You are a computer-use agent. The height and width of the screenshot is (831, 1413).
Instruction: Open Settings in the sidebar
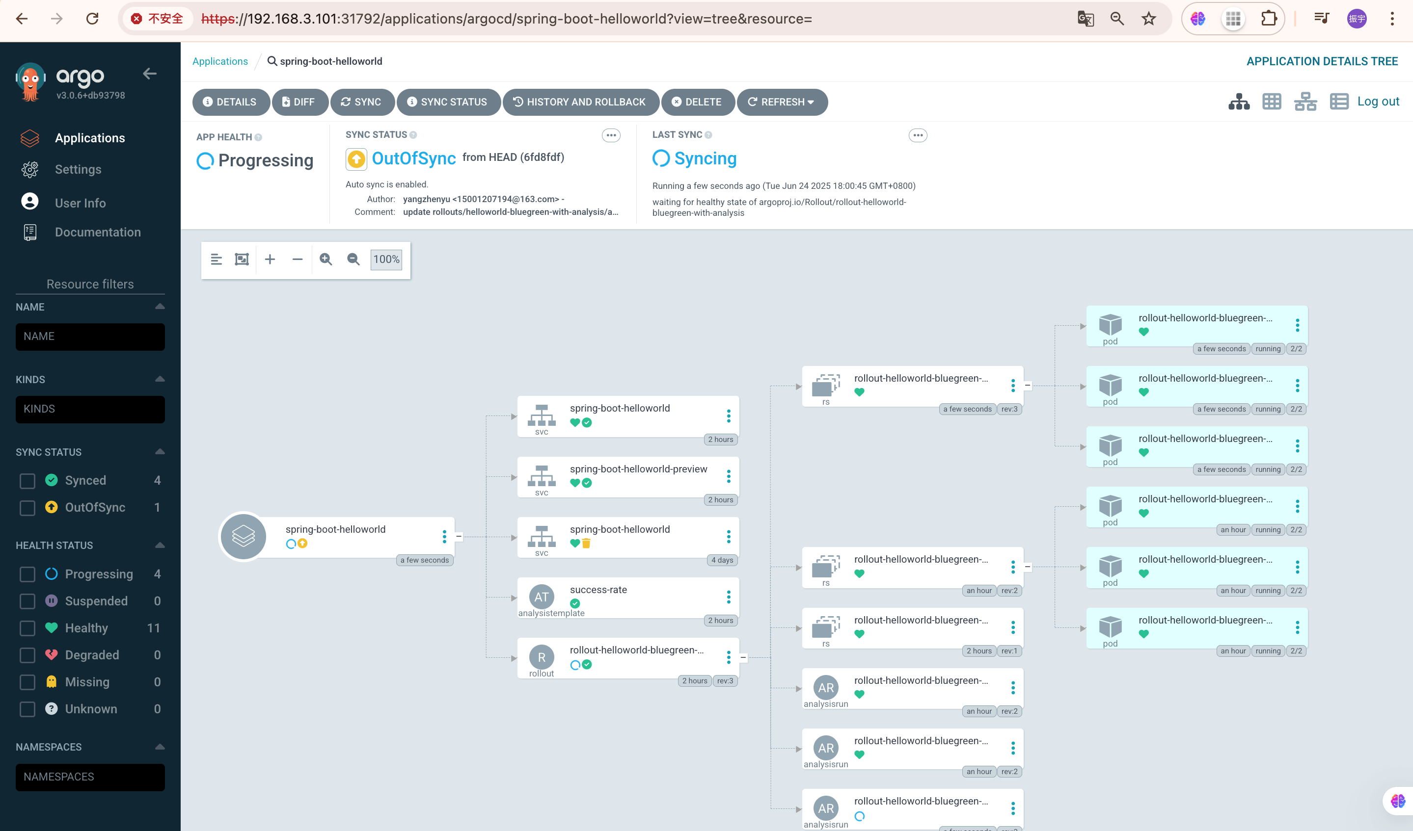point(78,169)
